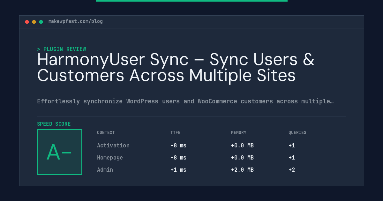Click Activation TTFB value -8 ms

178,145
